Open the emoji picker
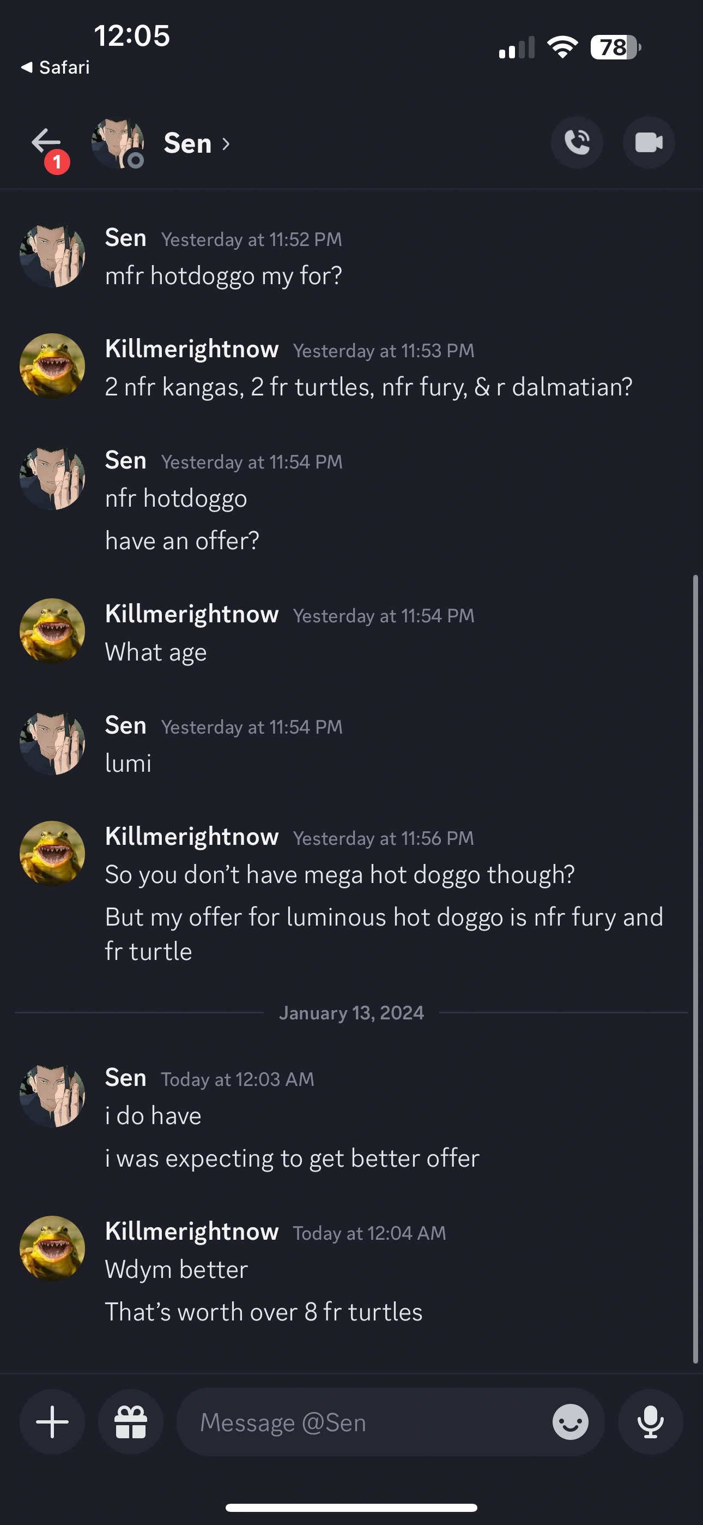Image resolution: width=703 pixels, height=1525 pixels. point(569,1422)
